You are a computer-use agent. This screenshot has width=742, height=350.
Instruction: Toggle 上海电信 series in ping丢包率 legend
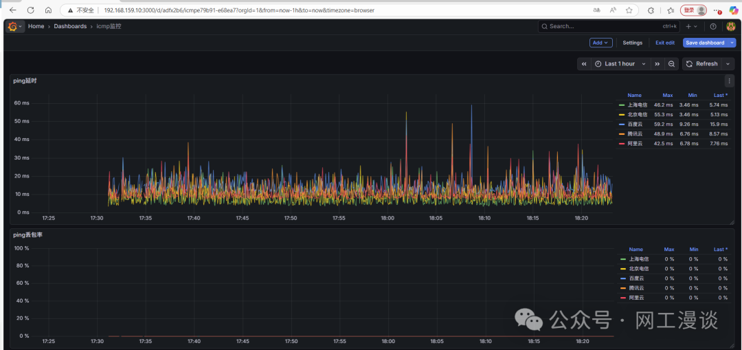639,259
